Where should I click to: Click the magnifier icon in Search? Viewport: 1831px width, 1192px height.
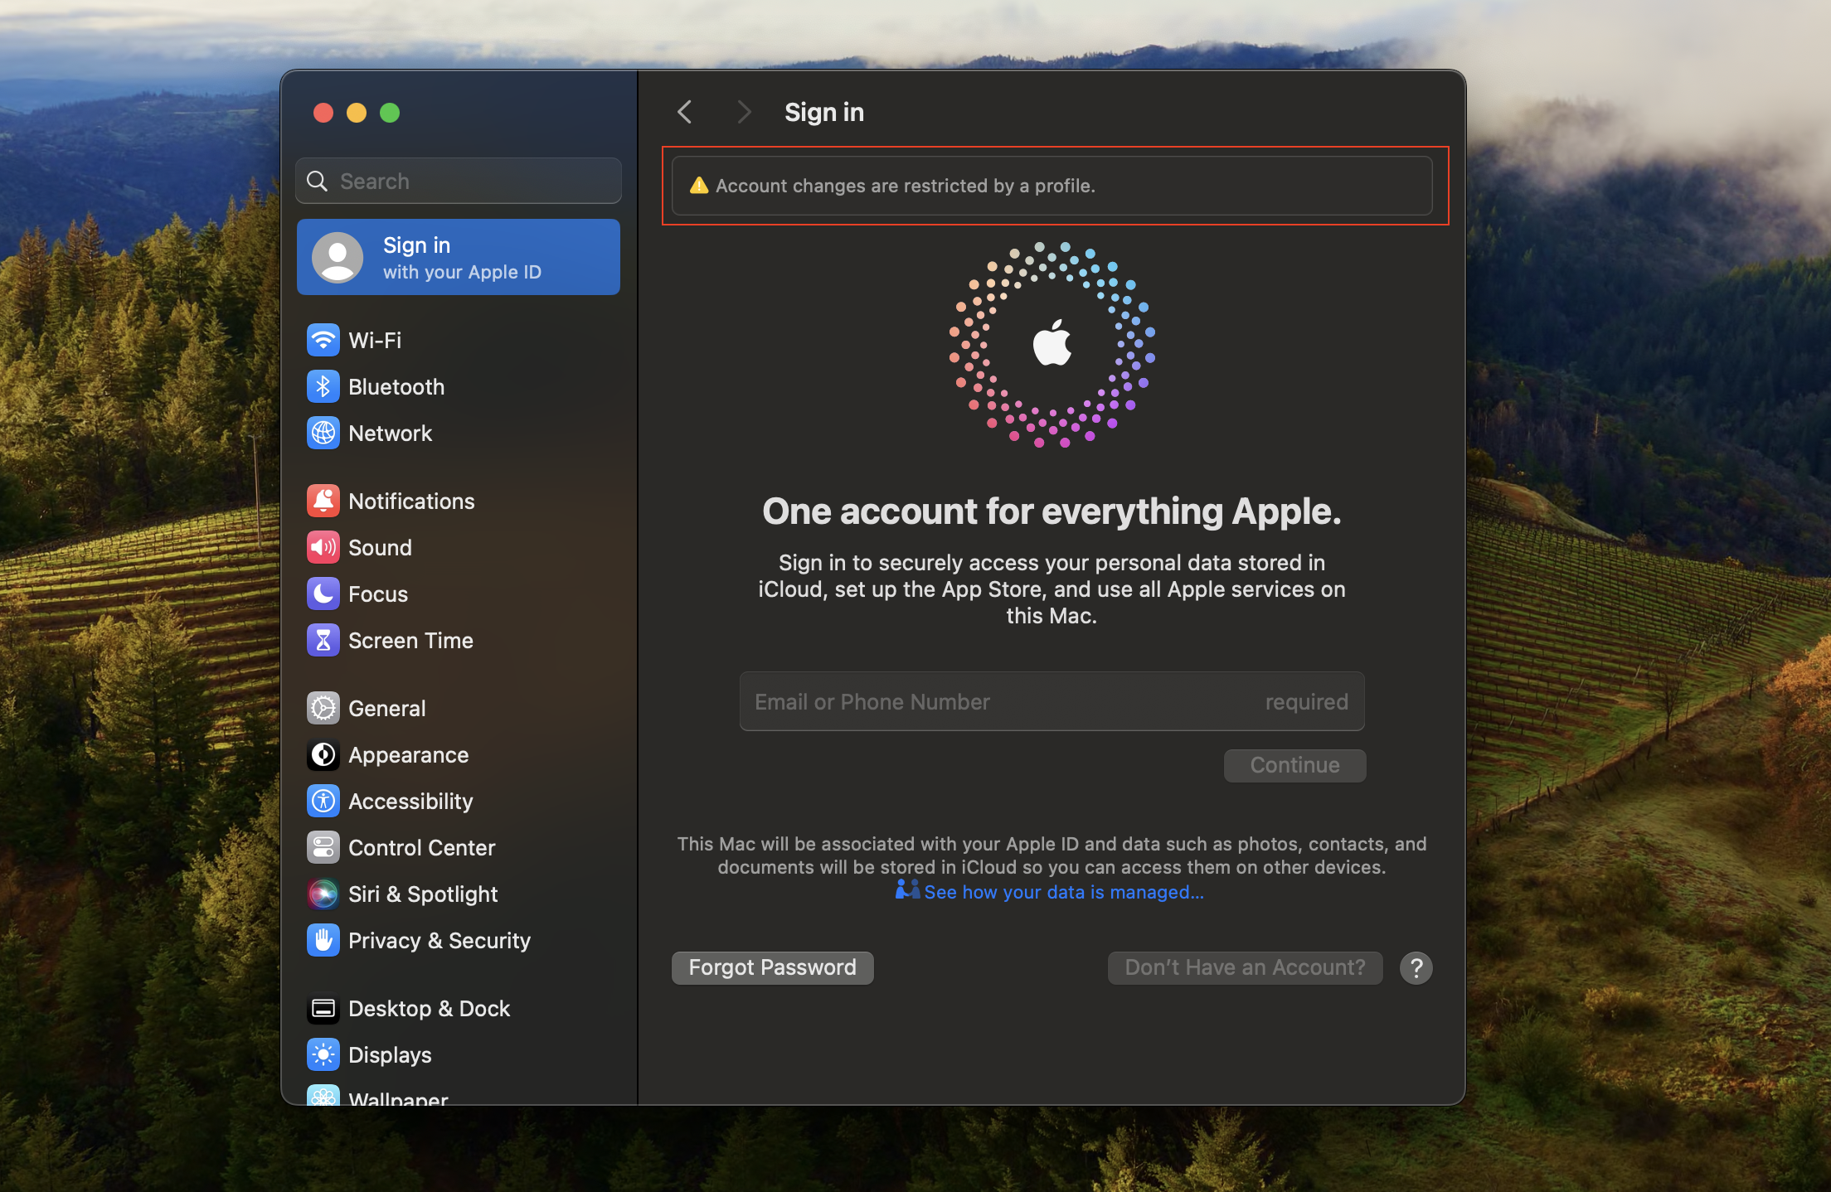point(318,181)
